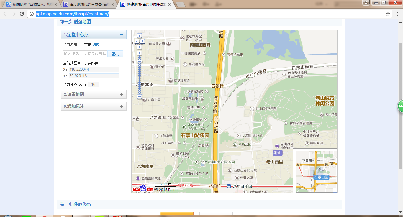Close the 编辑随笔 browser tab
This screenshot has width=403, height=217.
pos(55,4)
